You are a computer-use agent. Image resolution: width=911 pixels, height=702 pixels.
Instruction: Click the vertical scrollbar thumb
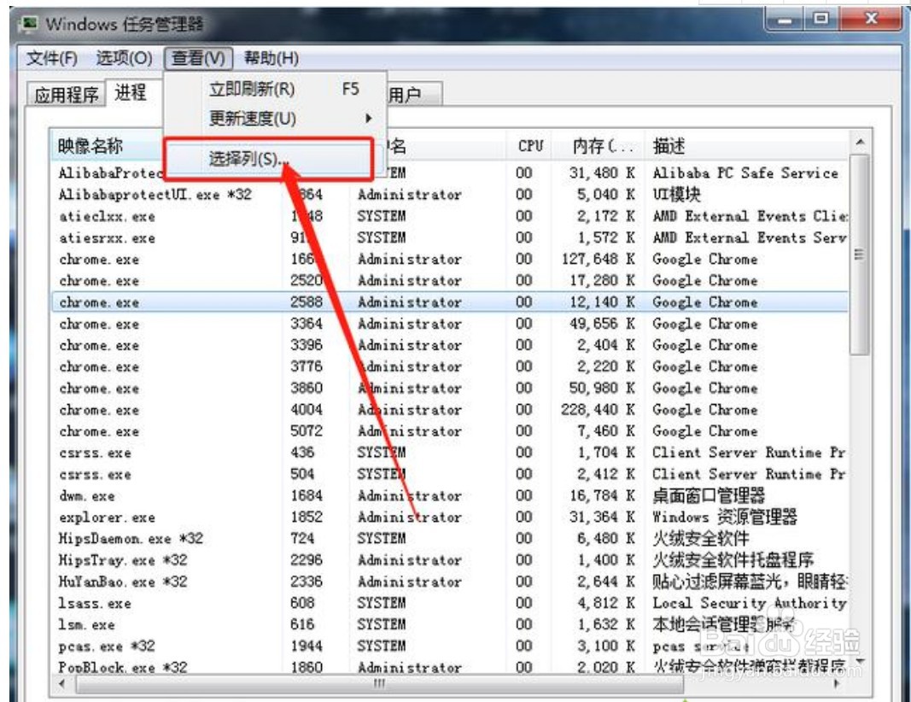pyautogui.click(x=860, y=254)
